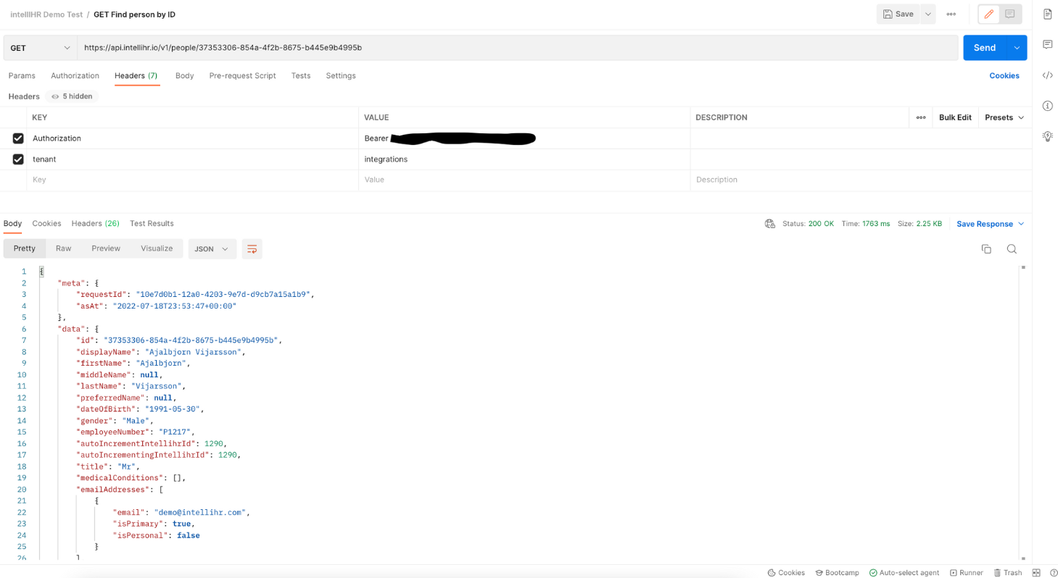
Task: Select the Visualize response view
Action: (157, 248)
